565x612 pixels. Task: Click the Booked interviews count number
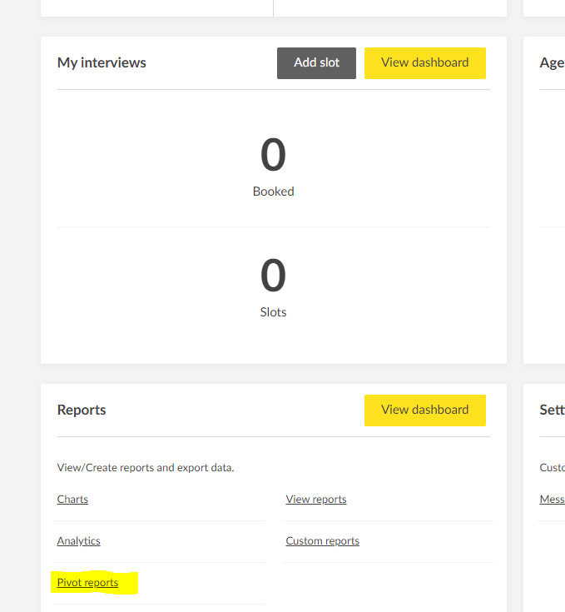(x=273, y=155)
